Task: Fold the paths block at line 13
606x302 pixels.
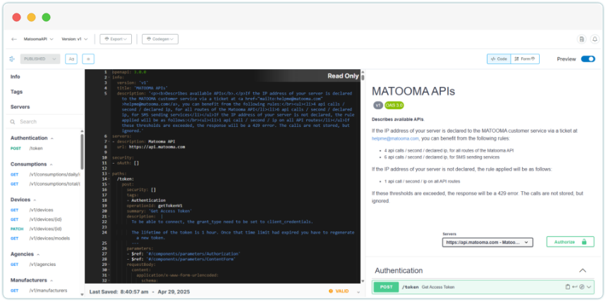Action: 109,174
